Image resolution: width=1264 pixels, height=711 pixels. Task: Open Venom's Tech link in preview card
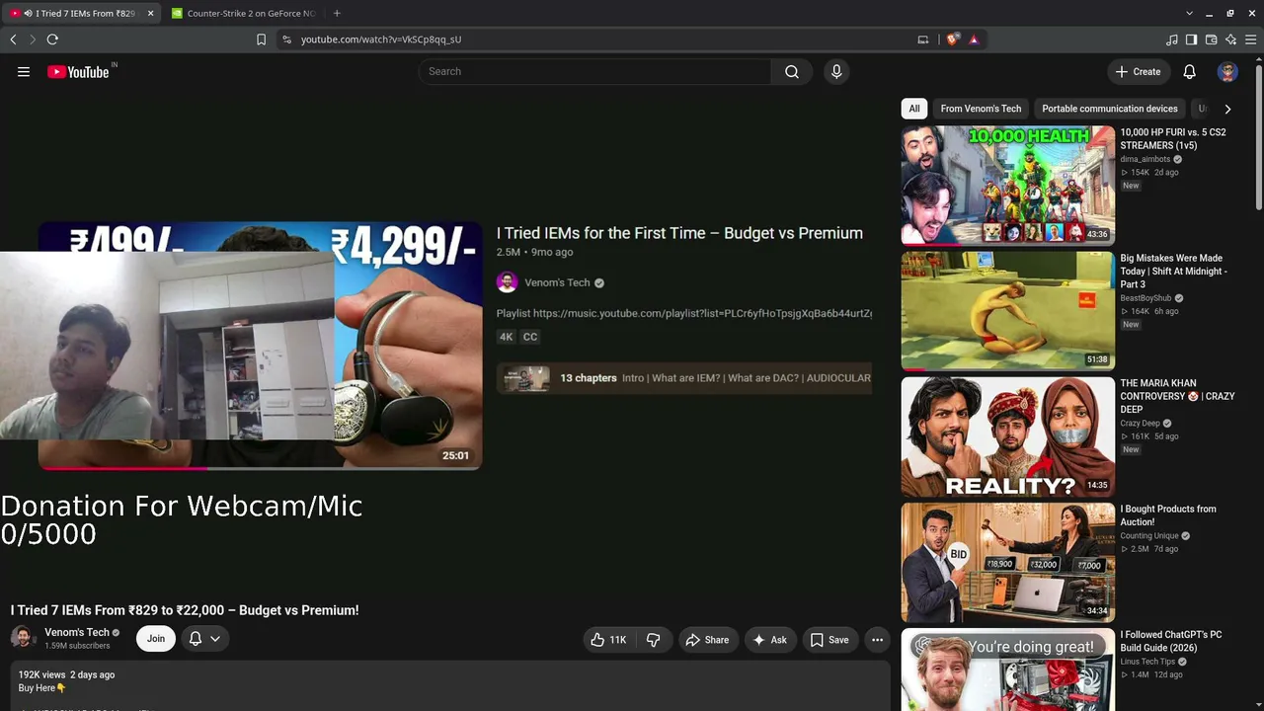pyautogui.click(x=557, y=282)
